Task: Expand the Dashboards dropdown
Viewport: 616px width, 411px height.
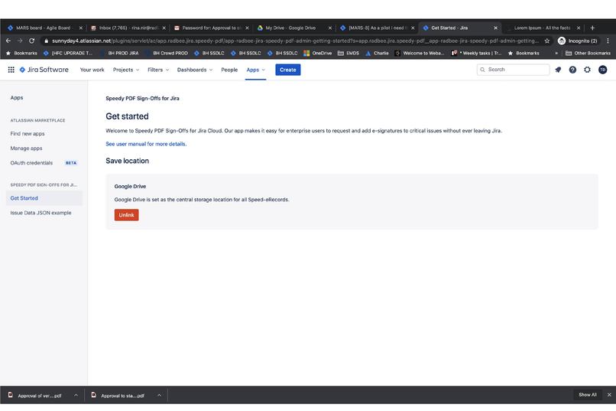Action: (x=194, y=70)
